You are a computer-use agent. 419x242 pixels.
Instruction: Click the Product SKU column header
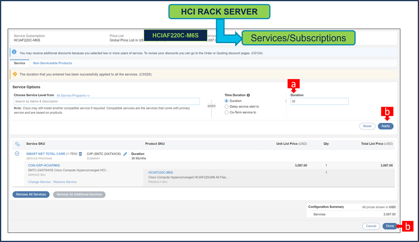point(155,144)
